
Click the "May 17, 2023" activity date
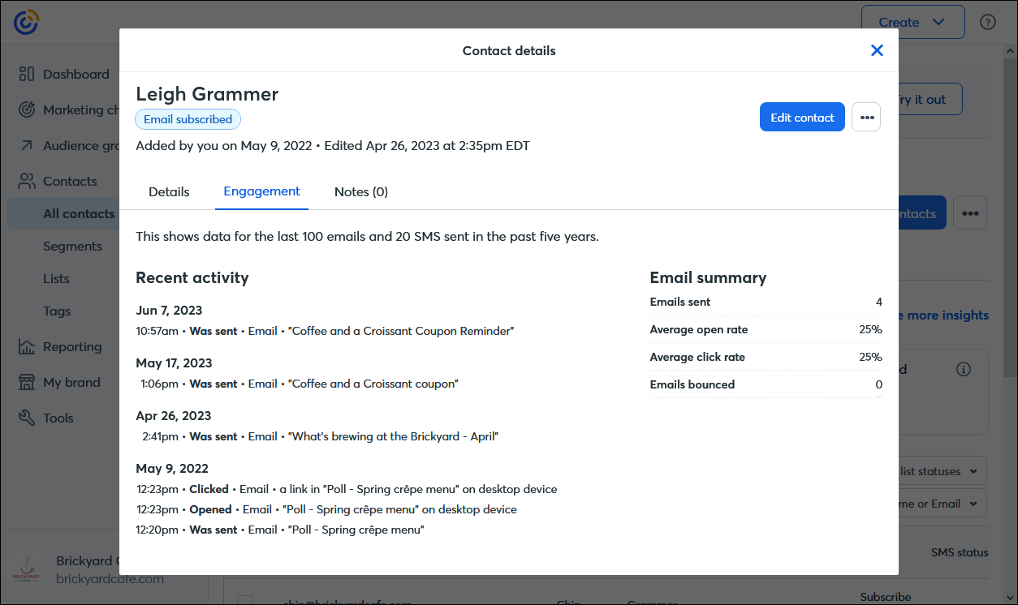[174, 363]
